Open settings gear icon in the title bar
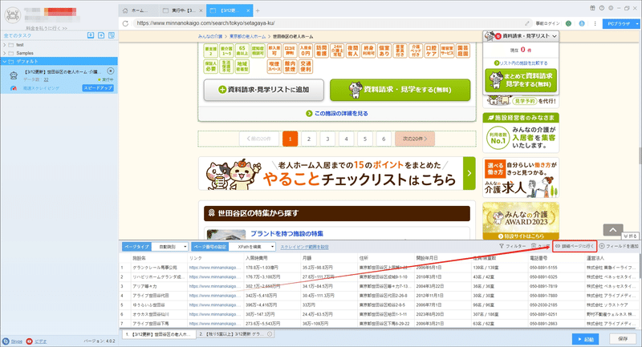 click(611, 8)
